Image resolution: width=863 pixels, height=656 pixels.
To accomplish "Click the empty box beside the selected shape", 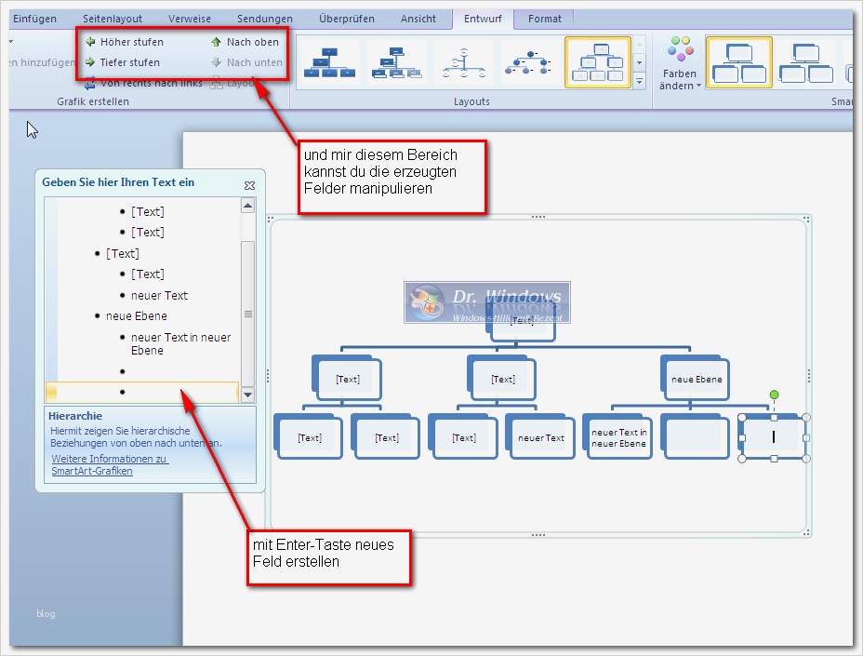I will point(696,438).
